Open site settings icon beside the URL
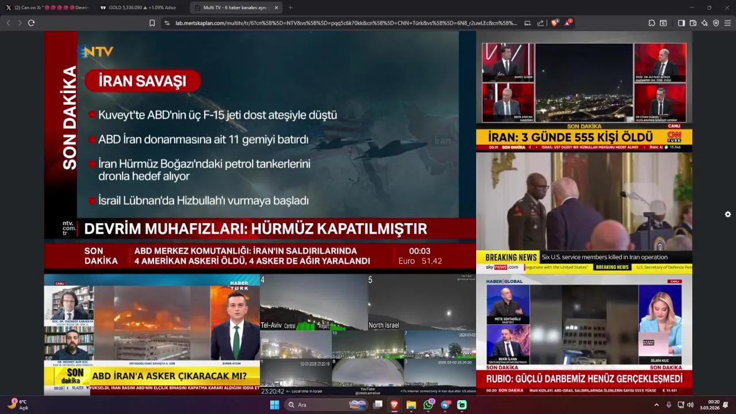736x414 pixels. 167,23
